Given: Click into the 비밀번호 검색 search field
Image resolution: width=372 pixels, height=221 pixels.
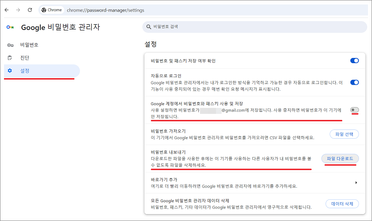Looking at the screenshot, I should click(254, 27).
